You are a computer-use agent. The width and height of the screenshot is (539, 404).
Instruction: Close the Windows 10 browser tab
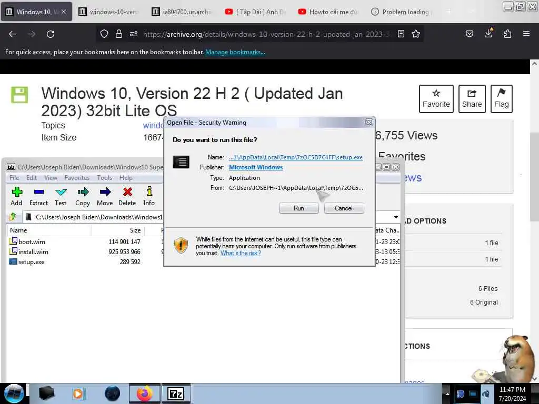[x=64, y=12]
